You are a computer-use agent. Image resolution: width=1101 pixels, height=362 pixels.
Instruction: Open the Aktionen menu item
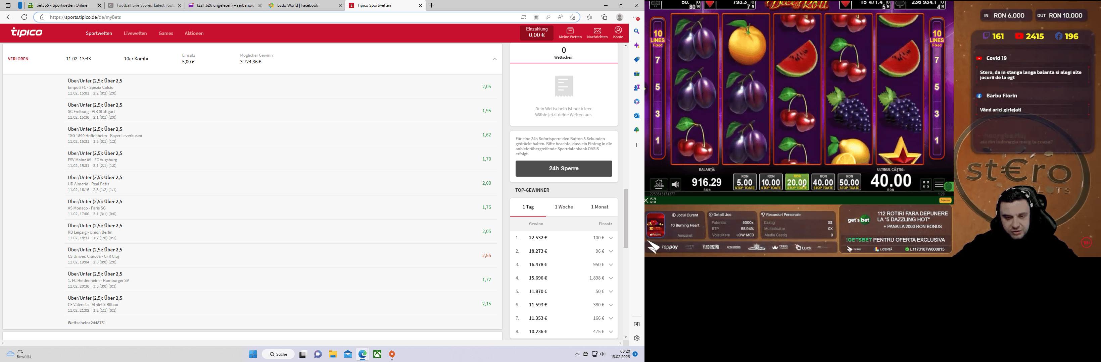pos(194,33)
